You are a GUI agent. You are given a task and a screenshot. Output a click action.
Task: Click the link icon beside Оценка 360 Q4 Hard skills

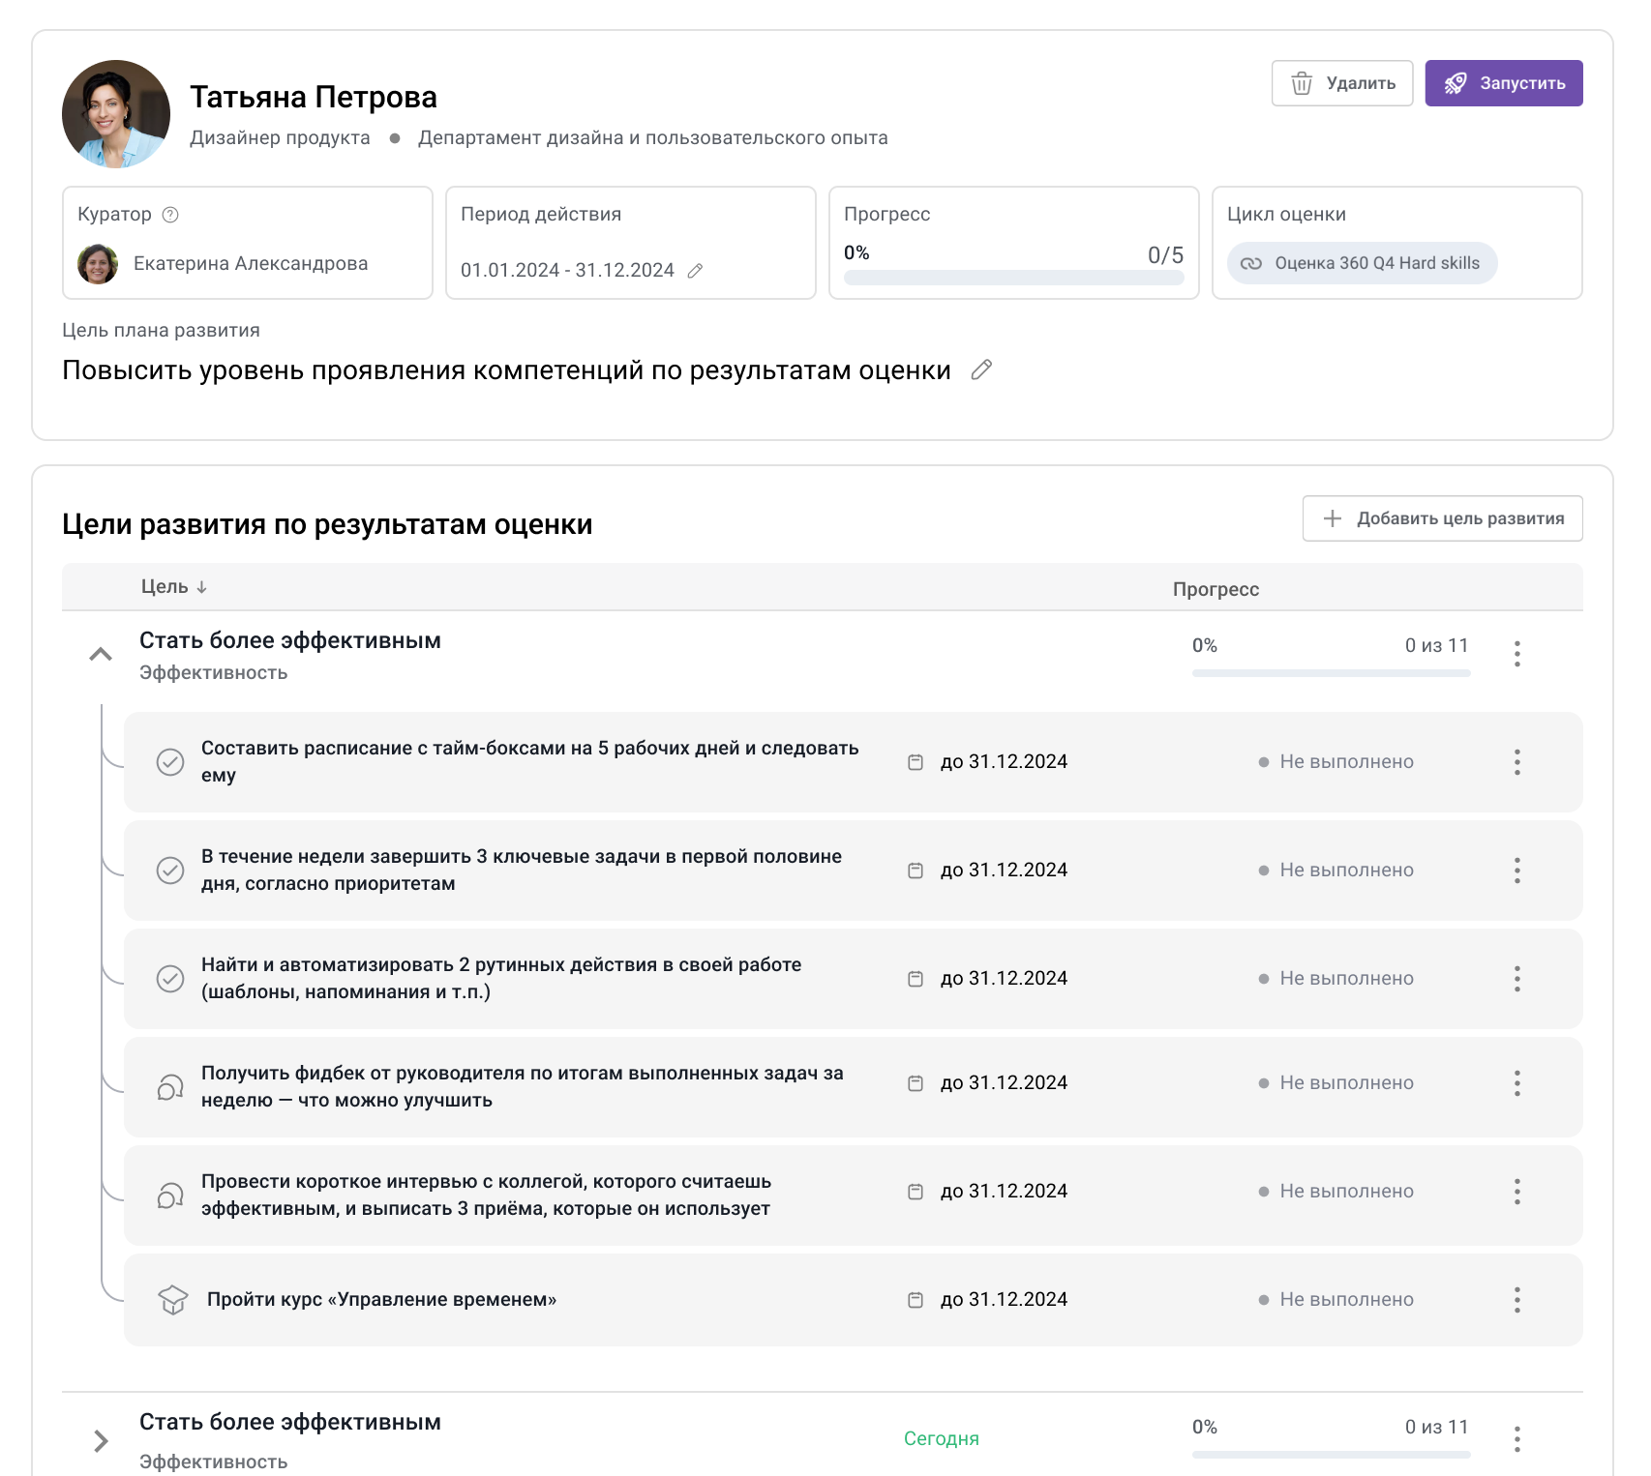(x=1255, y=262)
